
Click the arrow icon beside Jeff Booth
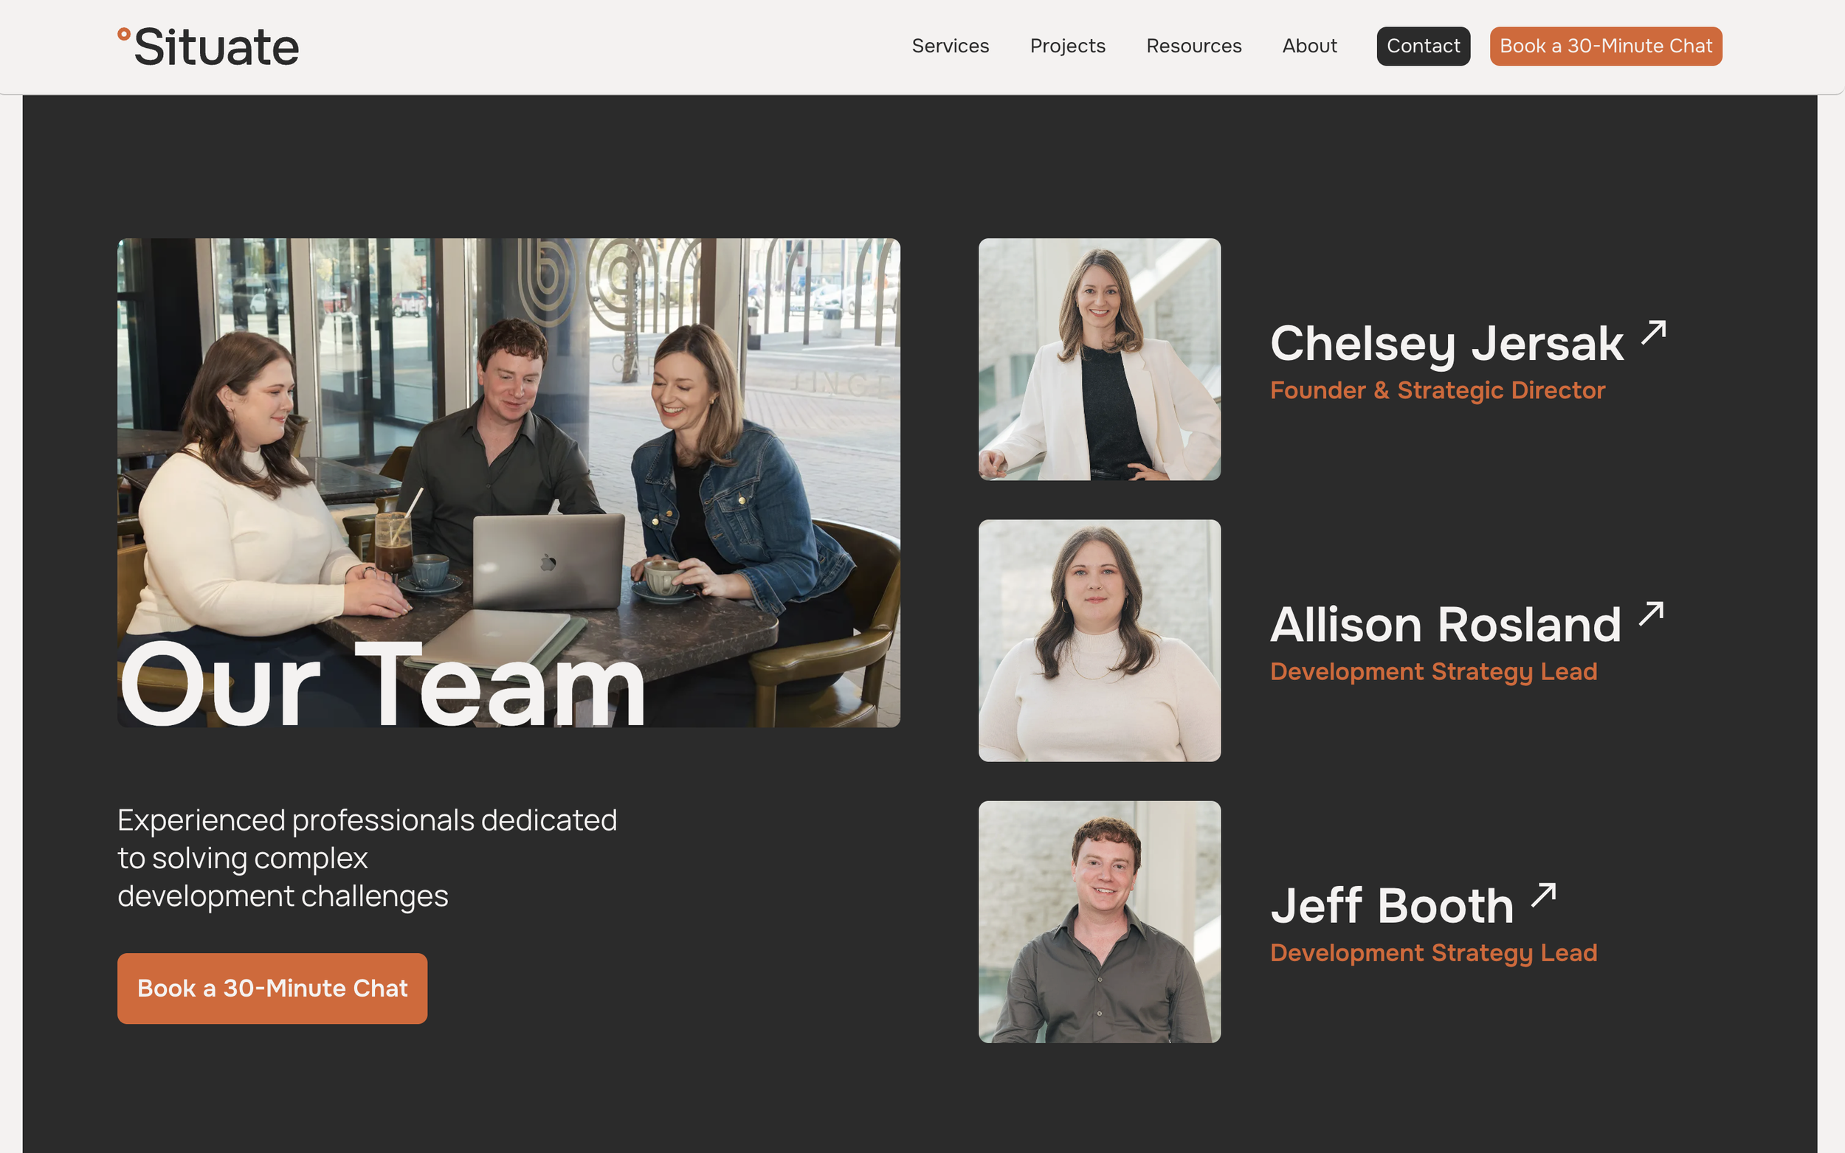click(x=1543, y=895)
